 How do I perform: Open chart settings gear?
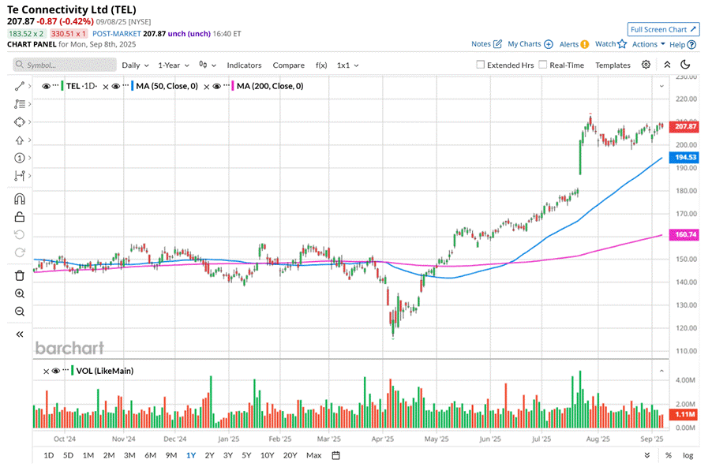646,65
